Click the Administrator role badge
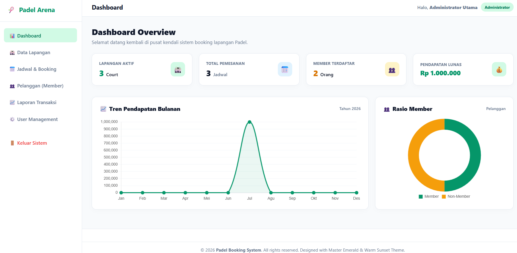The width and height of the screenshot is (517, 253). click(x=497, y=7)
